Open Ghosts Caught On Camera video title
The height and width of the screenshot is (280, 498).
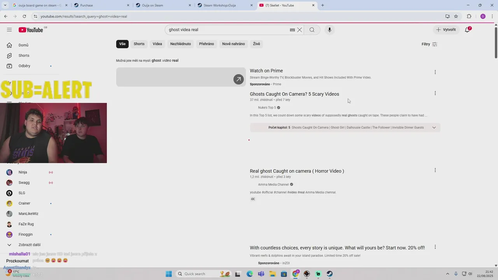tap(294, 94)
